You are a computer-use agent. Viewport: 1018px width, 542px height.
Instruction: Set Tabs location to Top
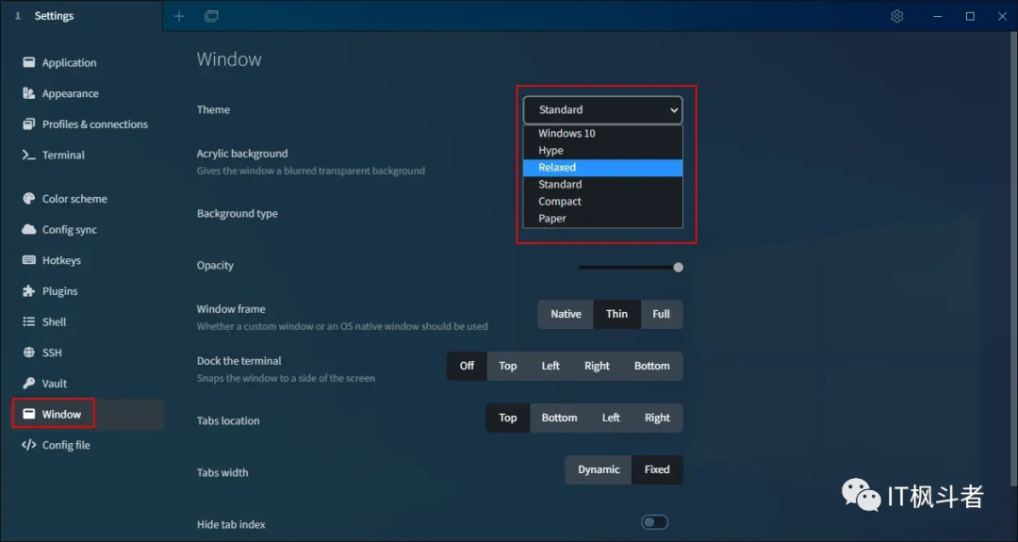[x=508, y=418]
